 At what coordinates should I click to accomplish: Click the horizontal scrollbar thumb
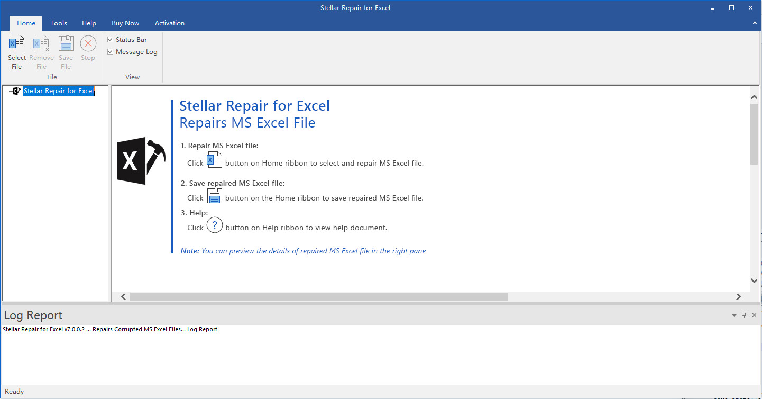[x=319, y=297]
